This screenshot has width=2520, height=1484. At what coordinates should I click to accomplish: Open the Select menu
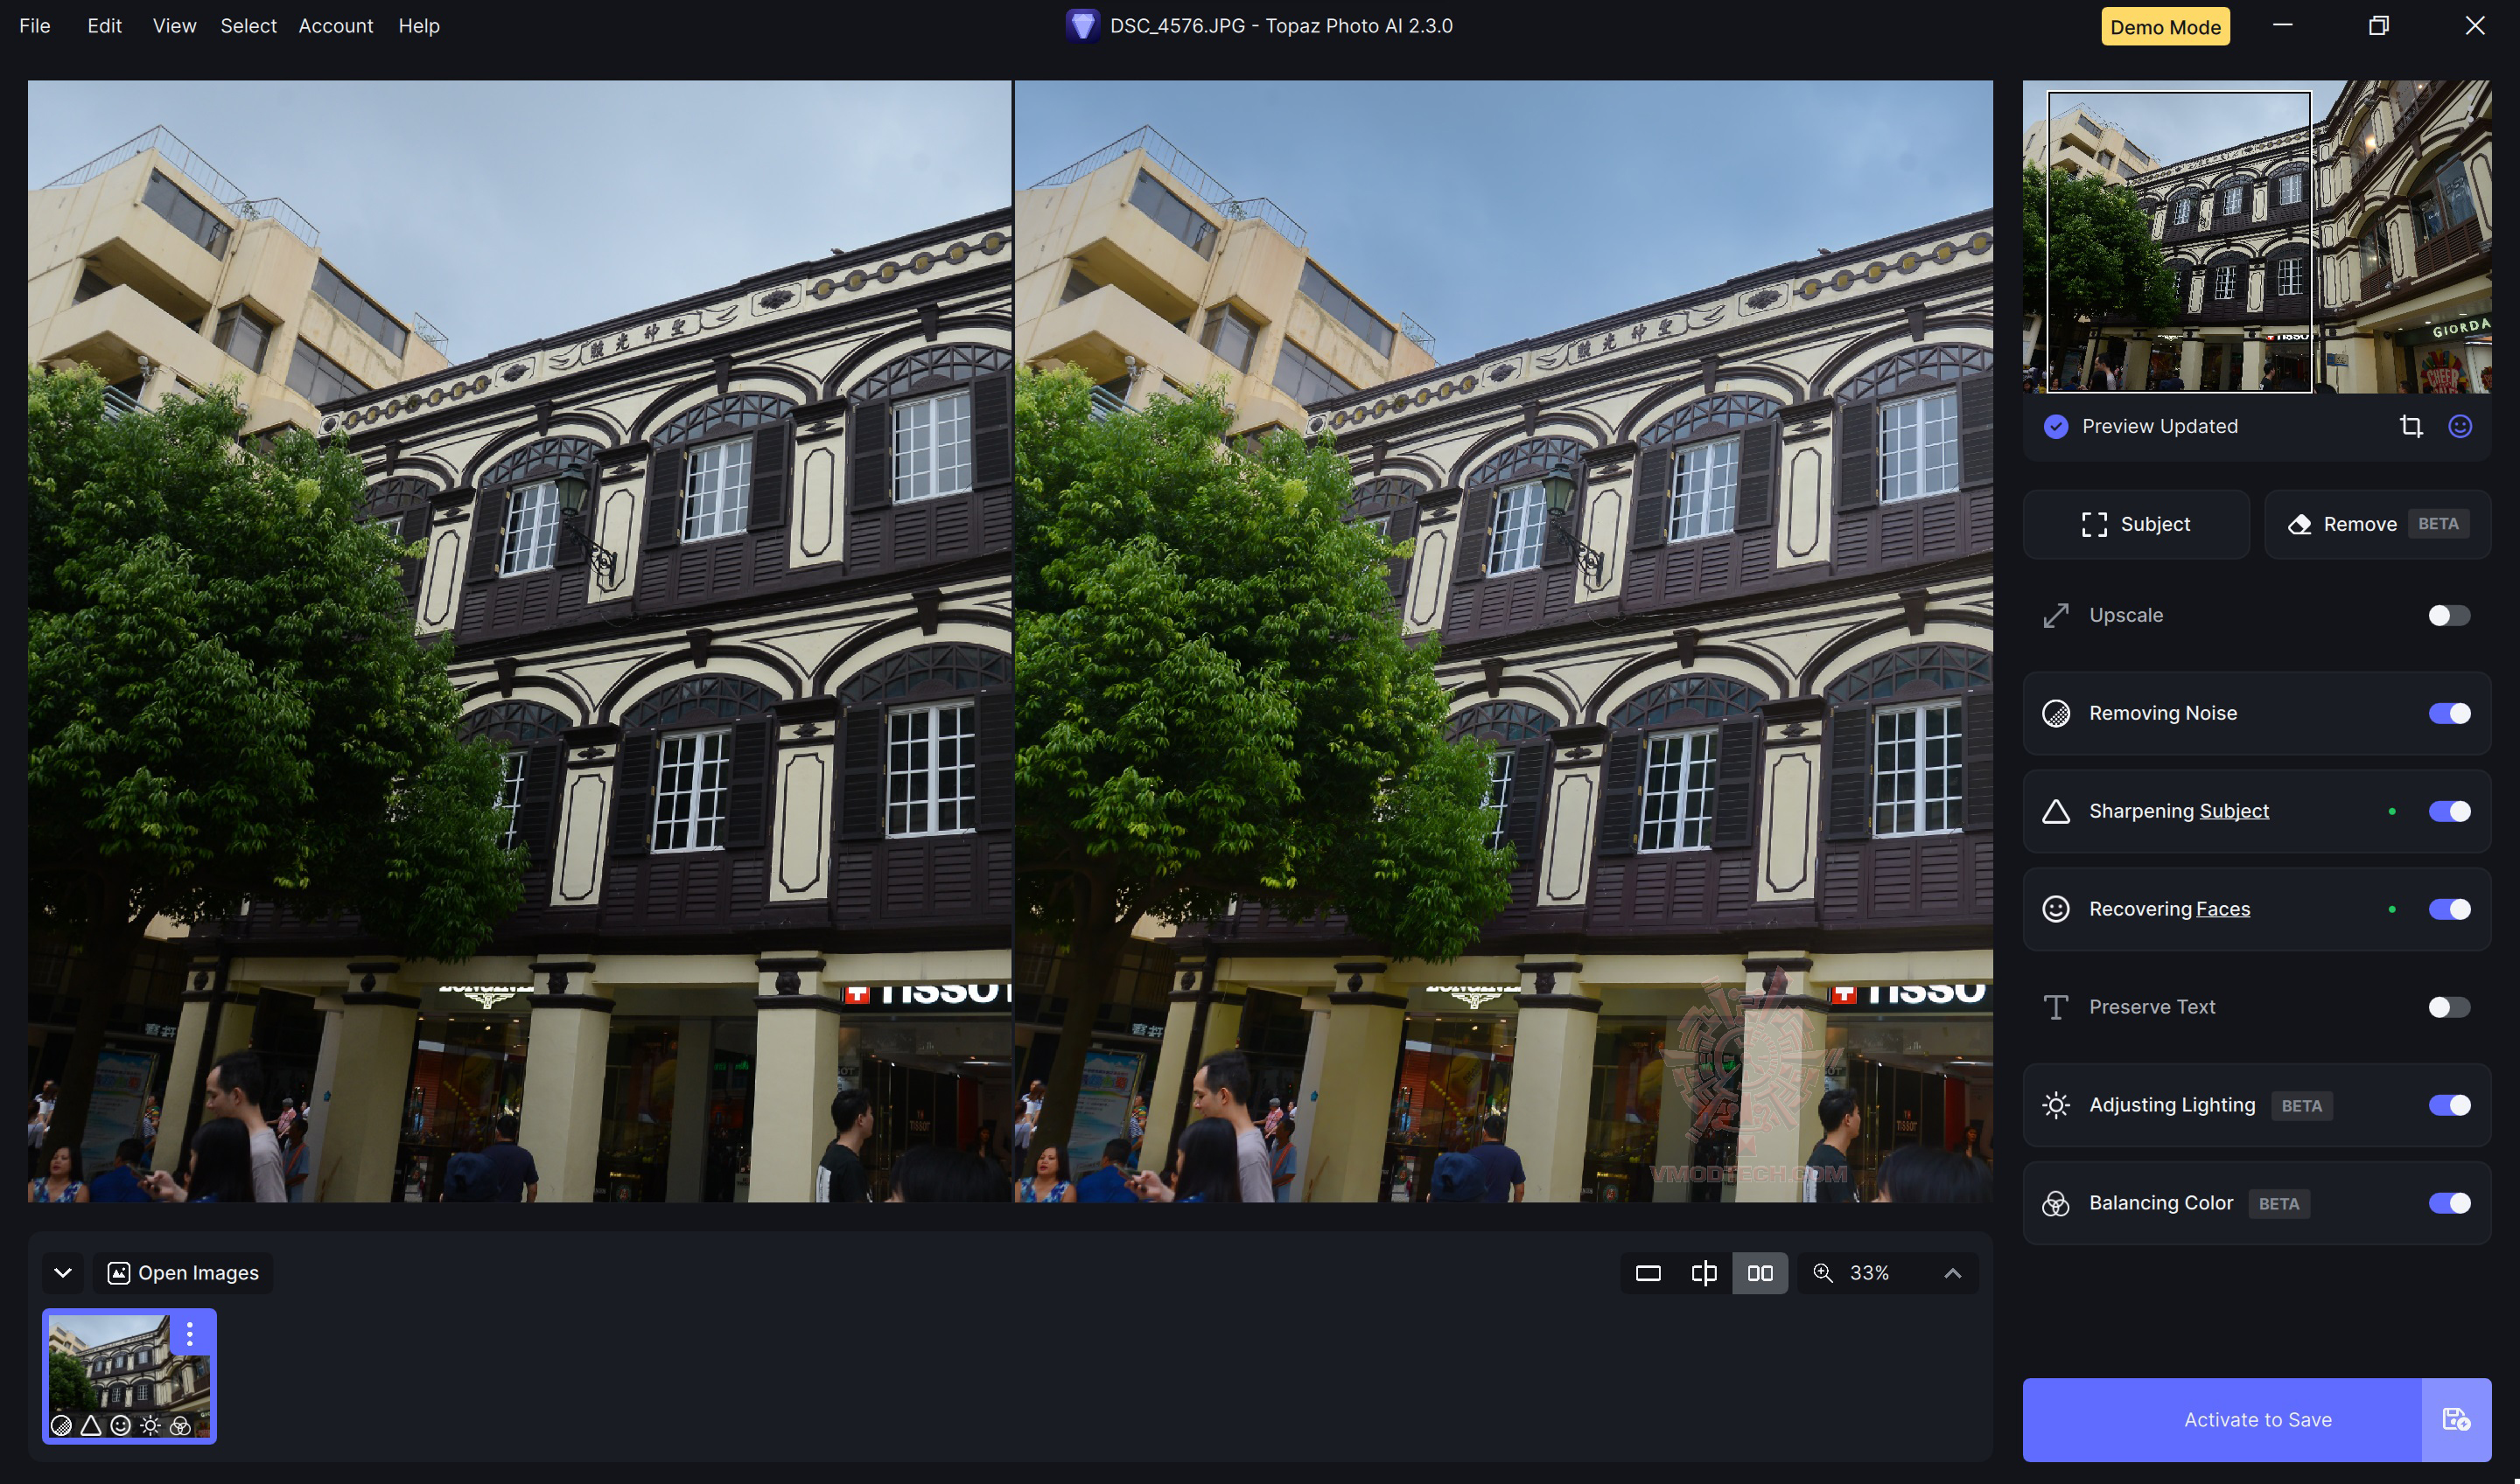pos(248,26)
